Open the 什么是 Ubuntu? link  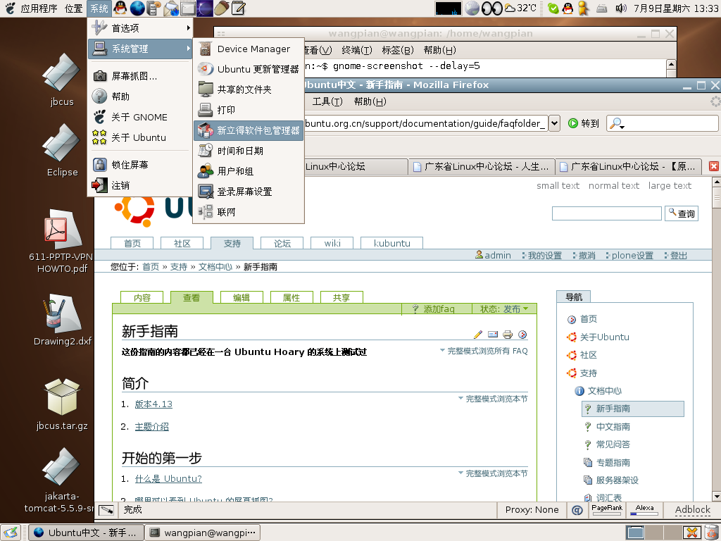(x=168, y=478)
